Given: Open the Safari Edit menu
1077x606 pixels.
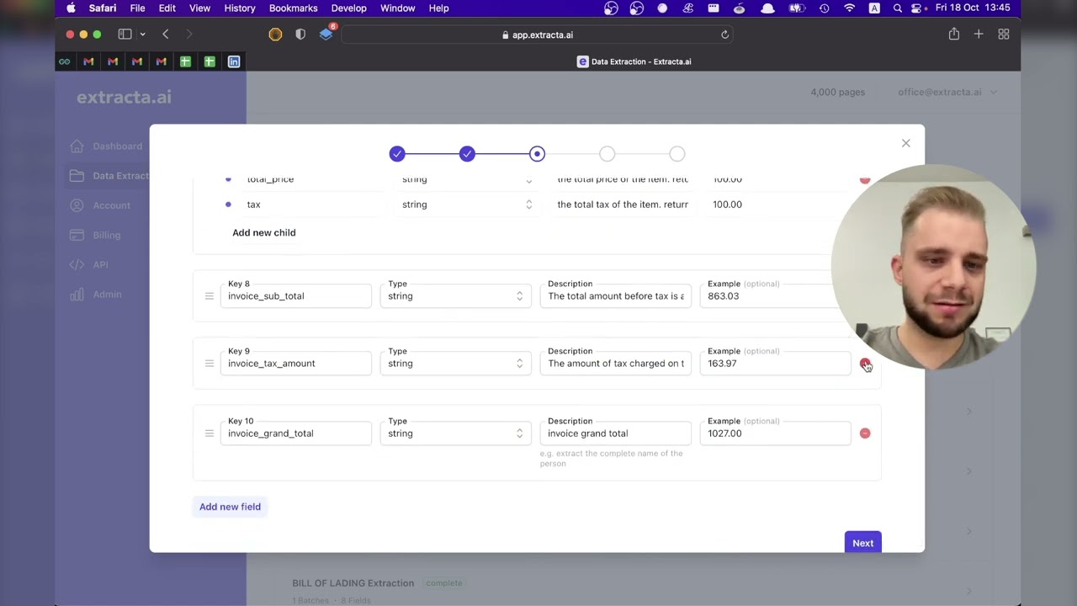Looking at the screenshot, I should pyautogui.click(x=167, y=8).
